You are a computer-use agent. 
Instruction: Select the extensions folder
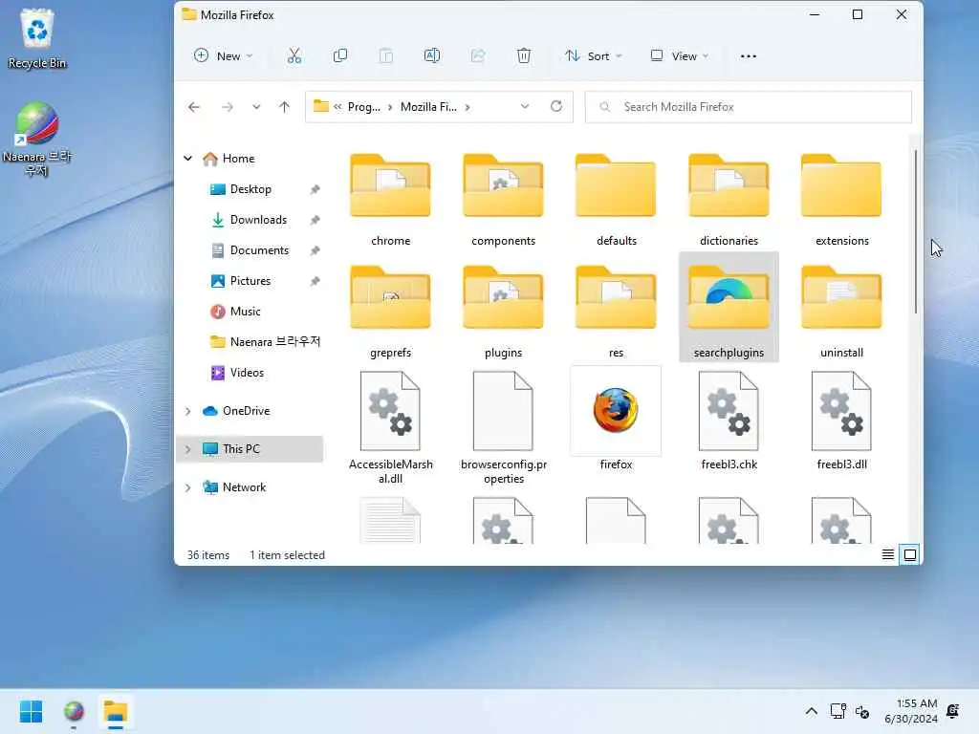pos(841,200)
